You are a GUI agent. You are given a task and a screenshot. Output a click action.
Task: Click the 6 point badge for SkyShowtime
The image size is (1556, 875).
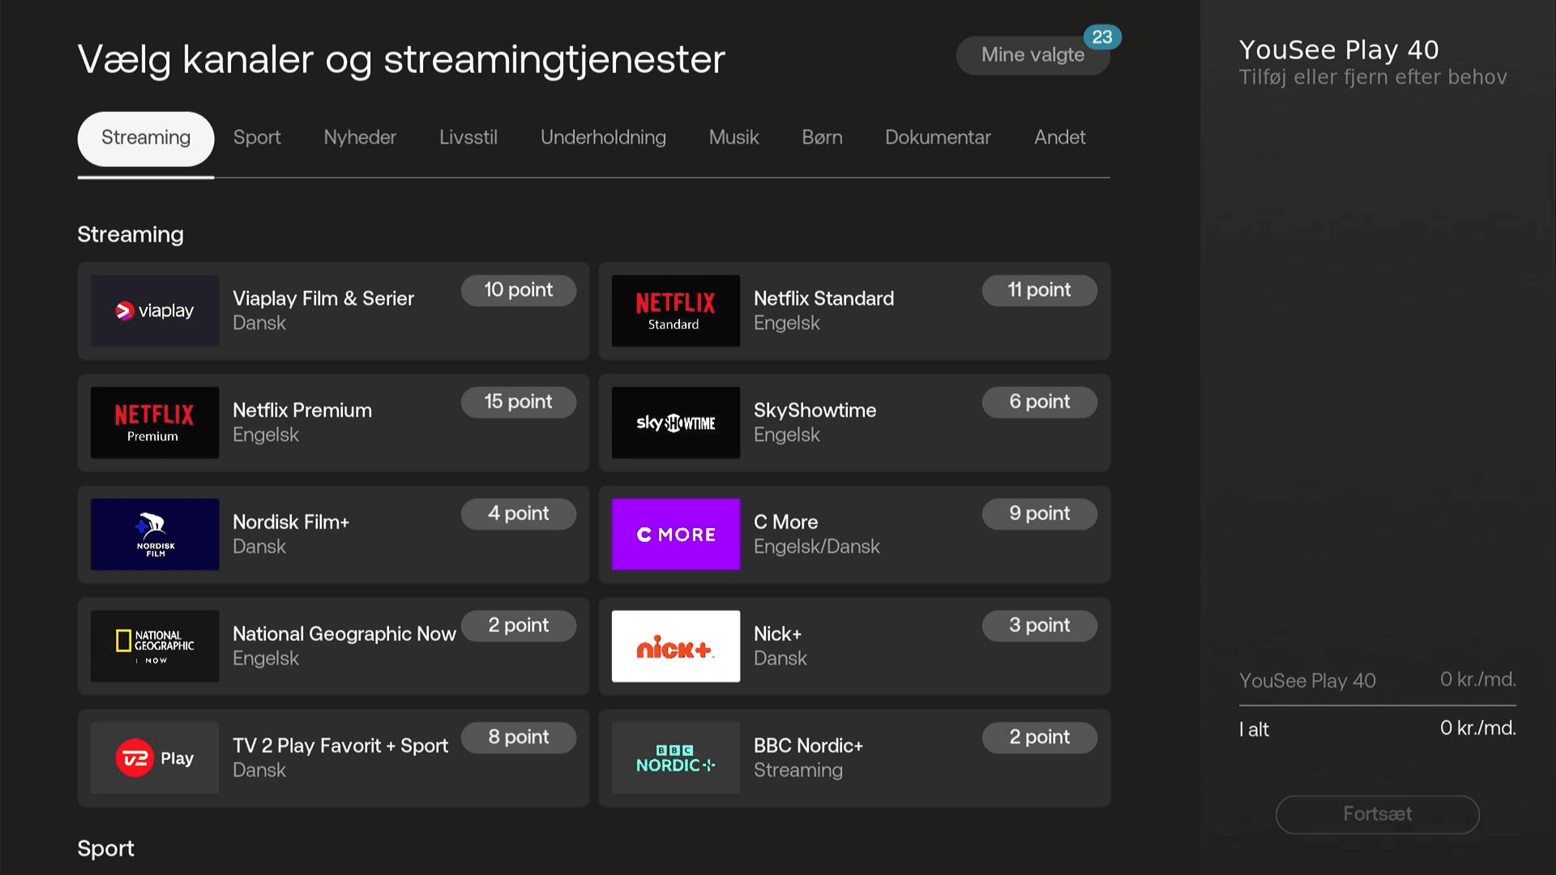click(x=1039, y=402)
